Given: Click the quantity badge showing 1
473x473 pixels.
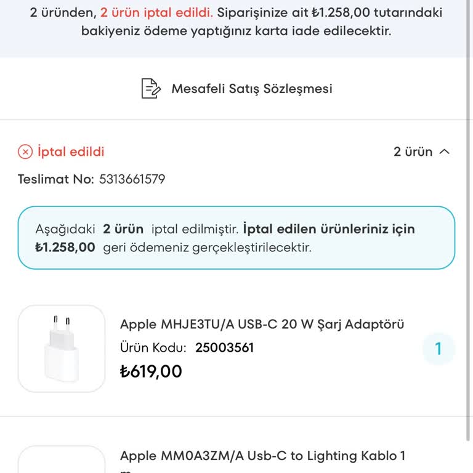Looking at the screenshot, I should click(x=439, y=349).
